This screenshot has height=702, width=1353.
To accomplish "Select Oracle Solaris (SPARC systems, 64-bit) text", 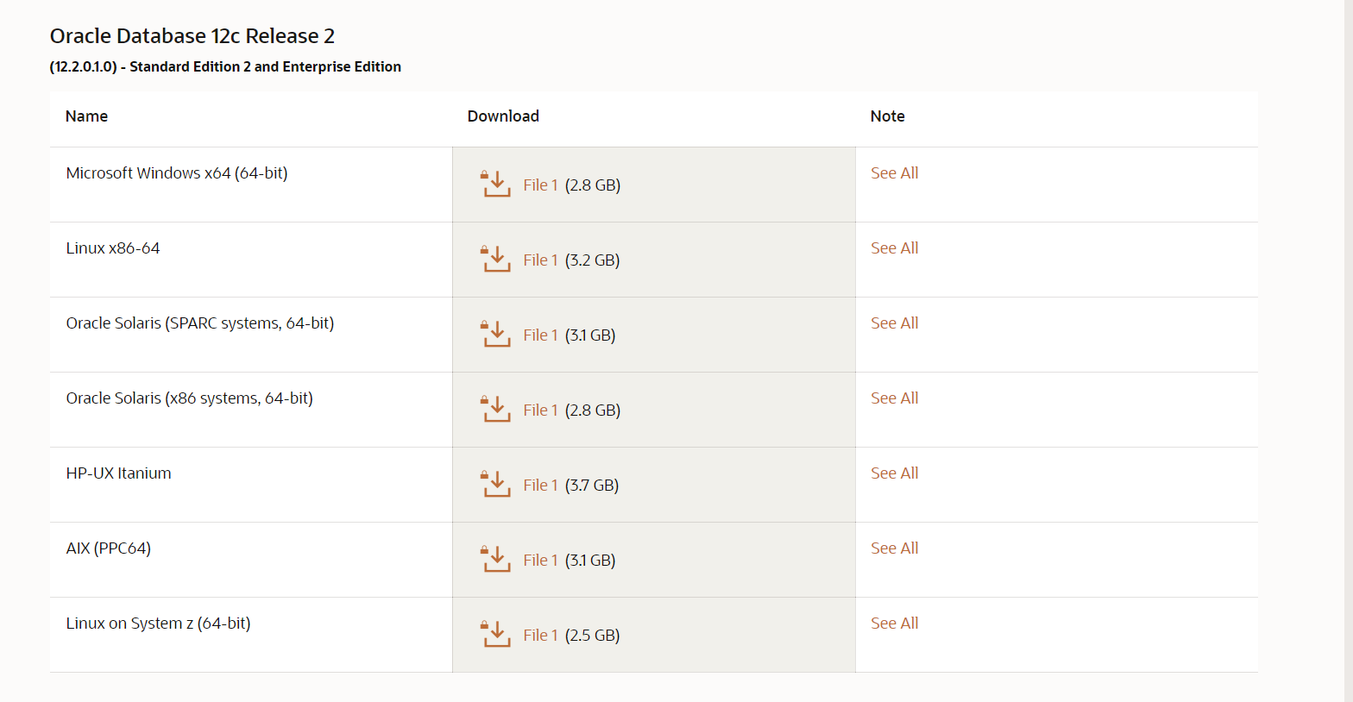I will (x=200, y=323).
